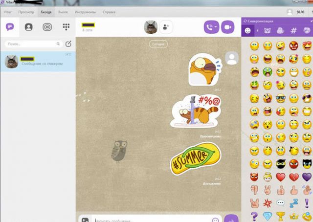Open the Вызов menu
The width and height of the screenshot is (313, 222).
[63, 12]
